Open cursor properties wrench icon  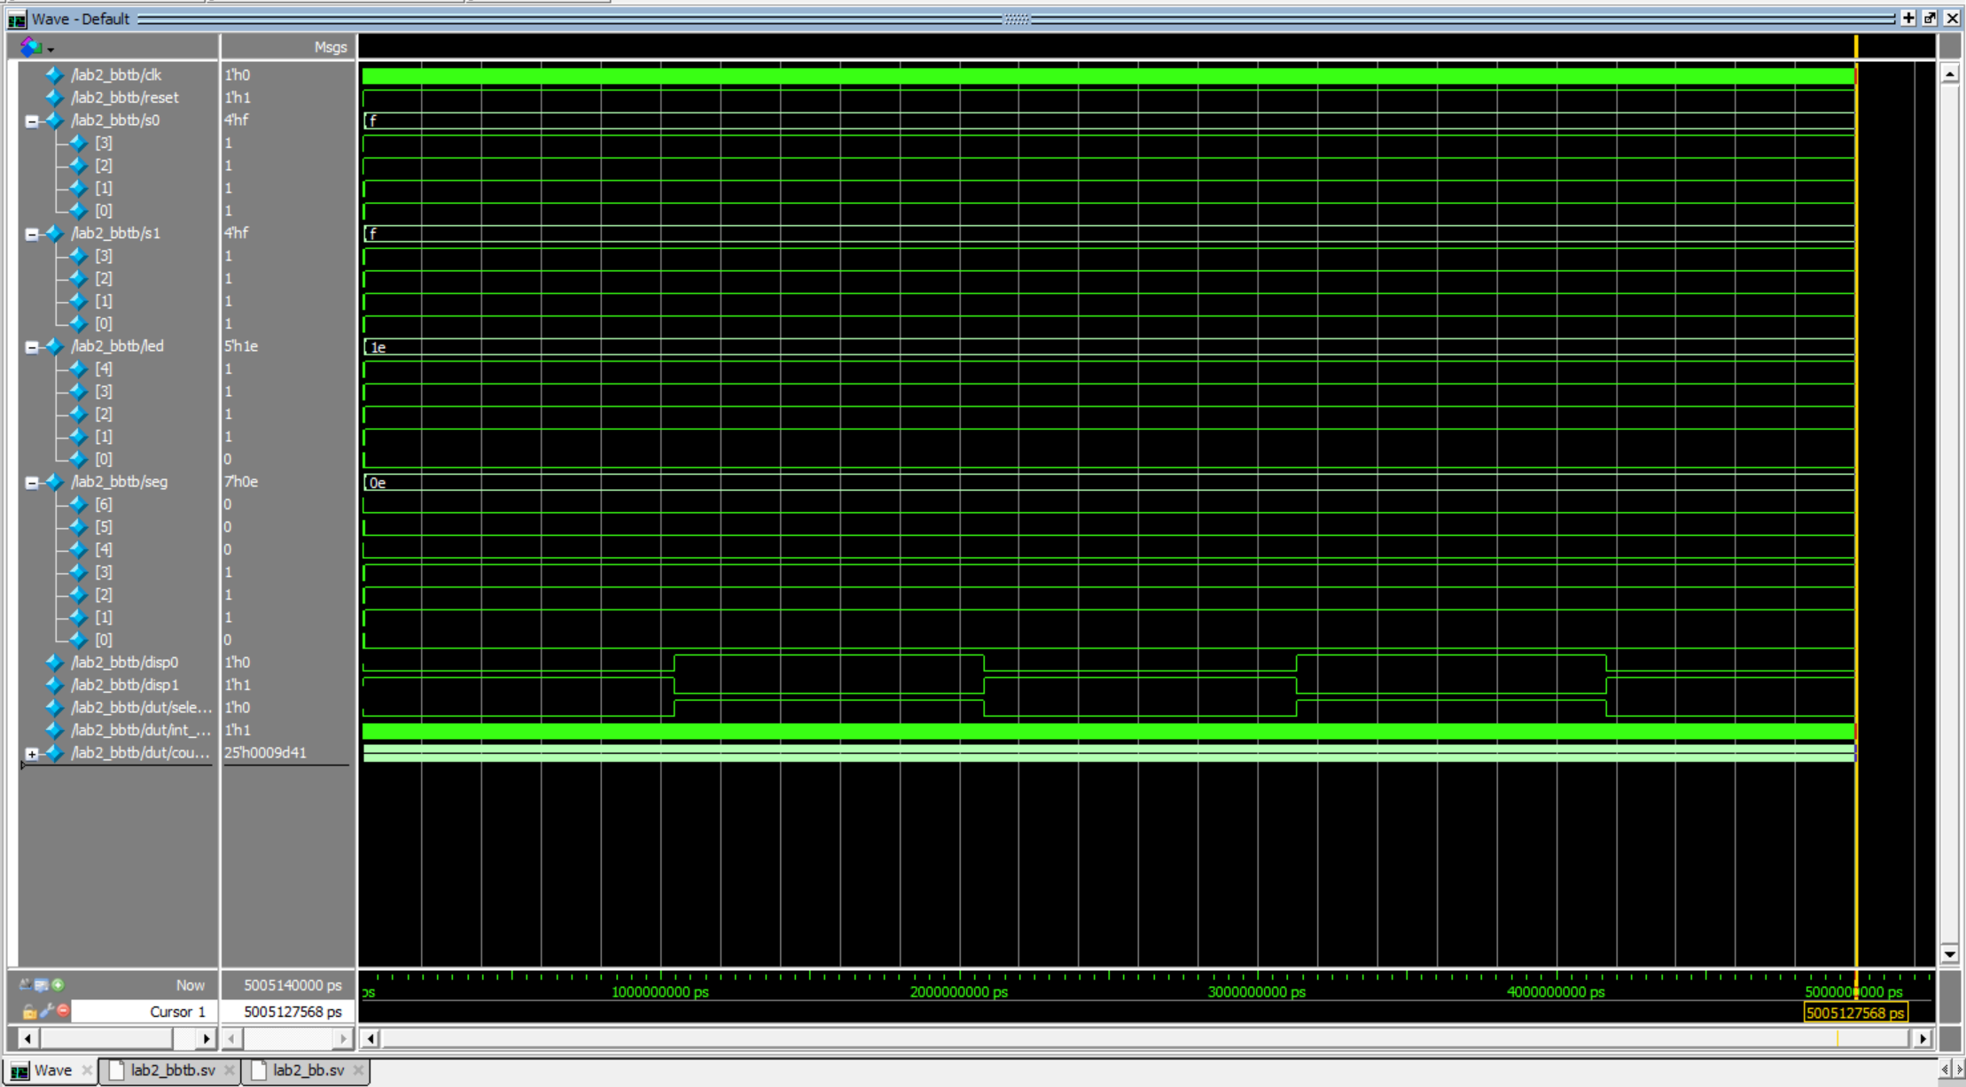[x=46, y=1011]
